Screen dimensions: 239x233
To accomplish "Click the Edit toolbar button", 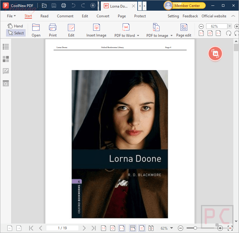I will pyautogui.click(x=71, y=30).
